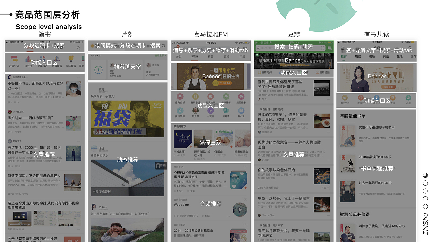Open the 小组 group icon in 有书共读

pos(408,98)
